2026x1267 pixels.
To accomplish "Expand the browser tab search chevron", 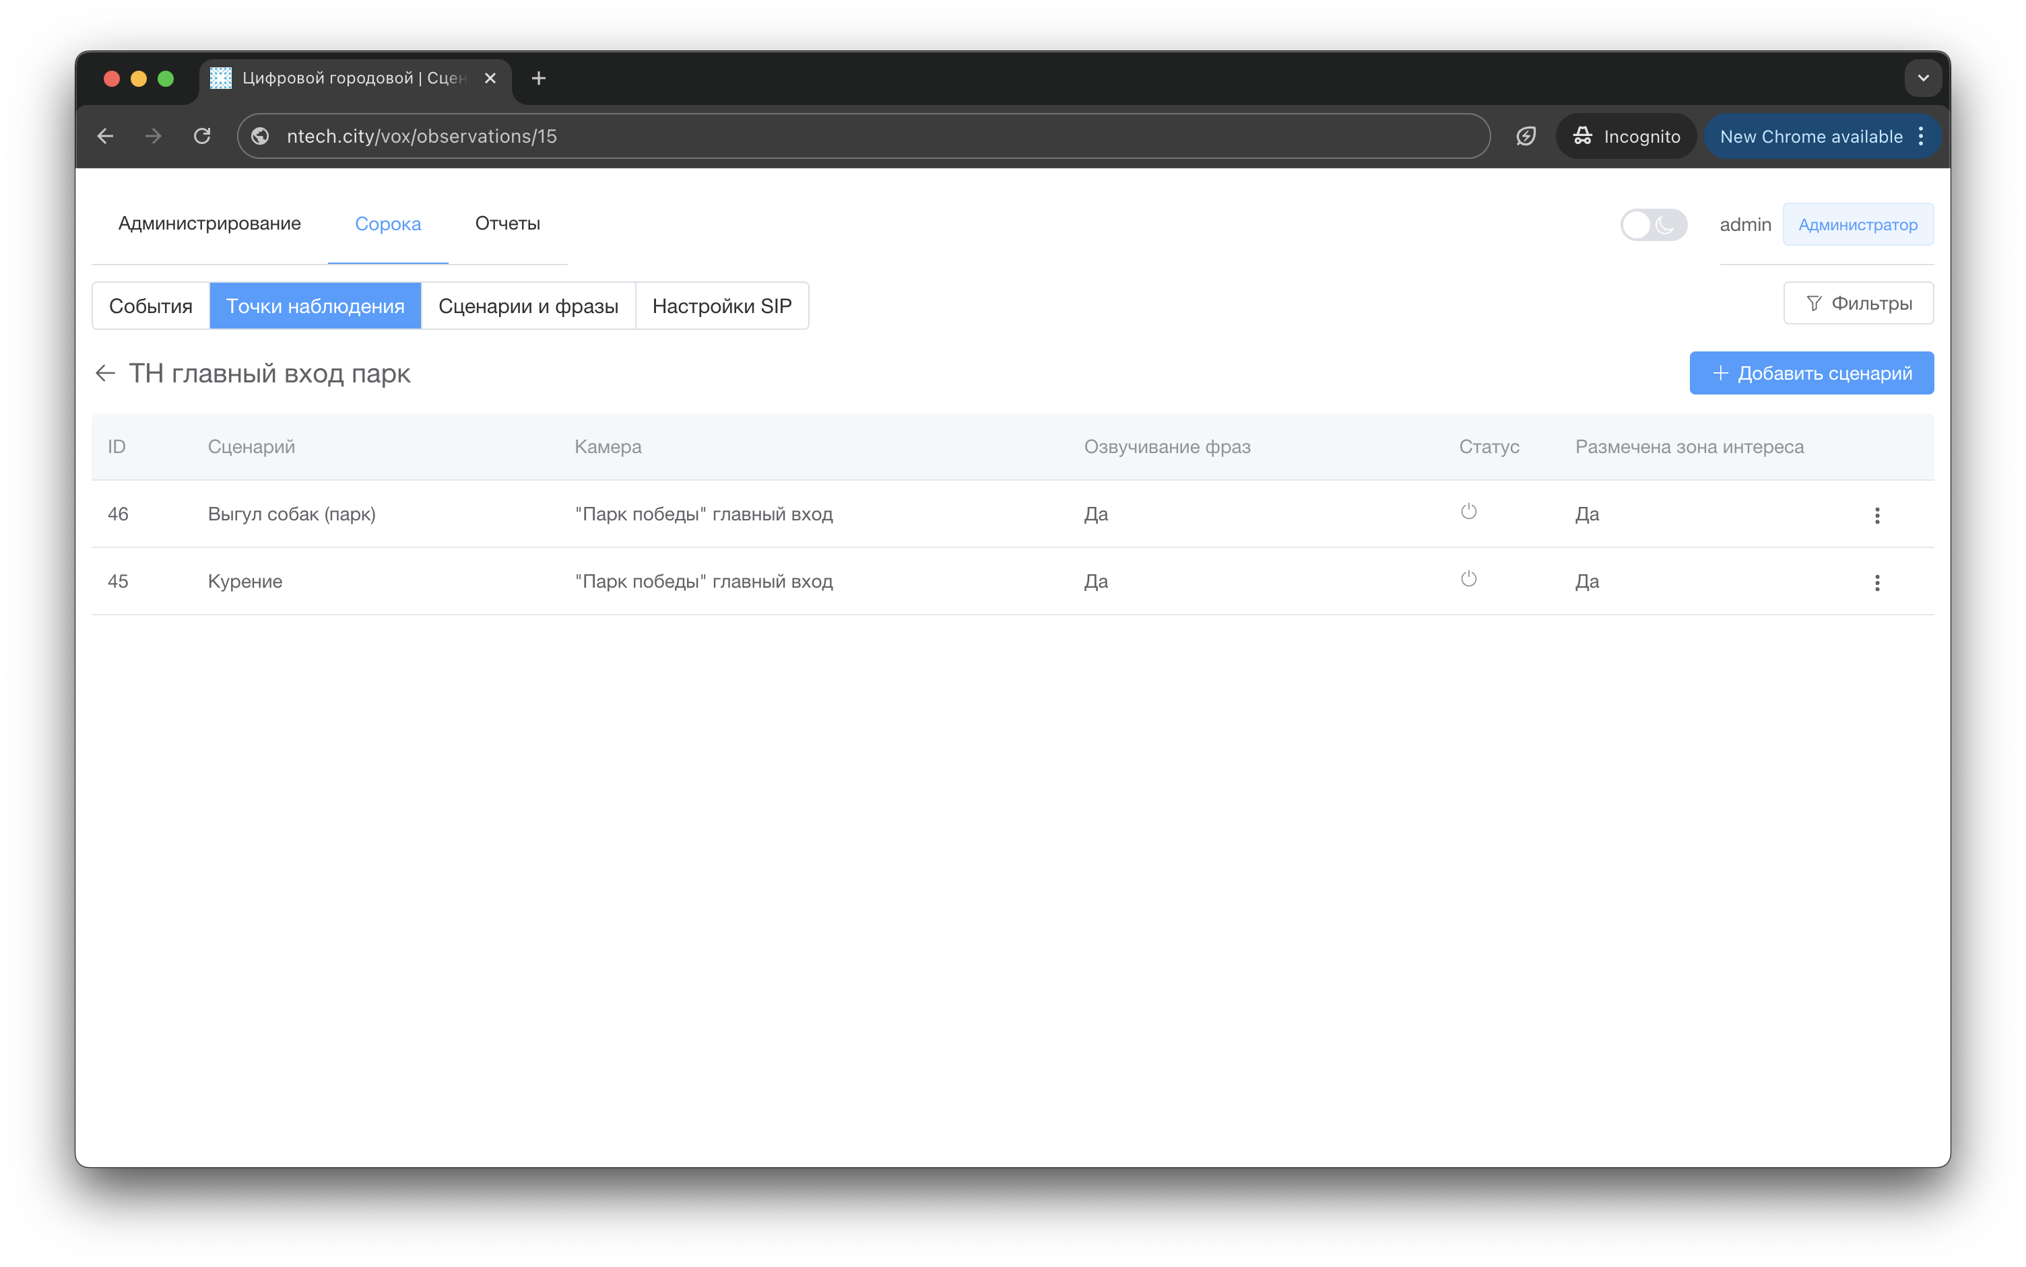I will [x=1923, y=78].
